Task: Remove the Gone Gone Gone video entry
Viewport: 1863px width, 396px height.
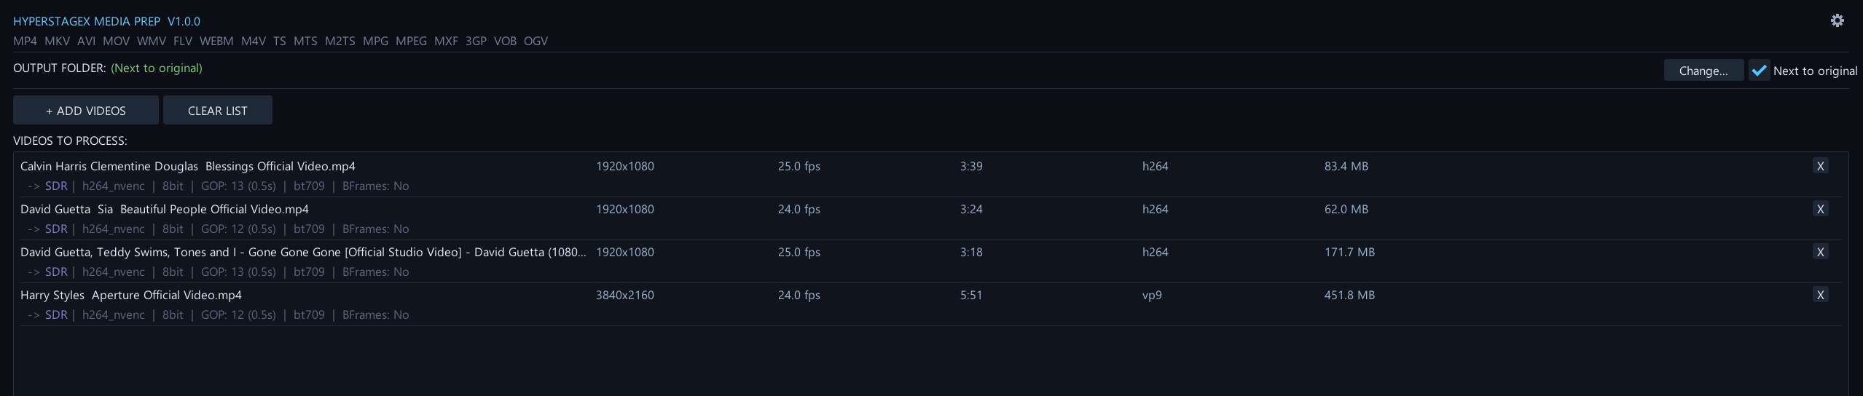Action: click(x=1820, y=252)
